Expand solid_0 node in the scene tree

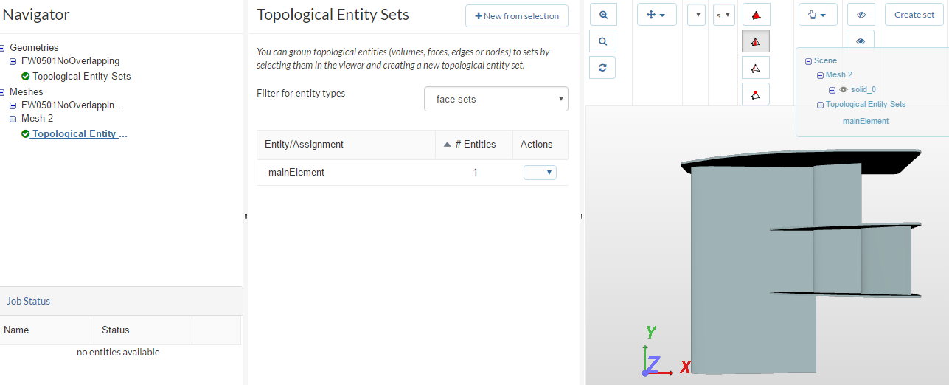click(832, 90)
